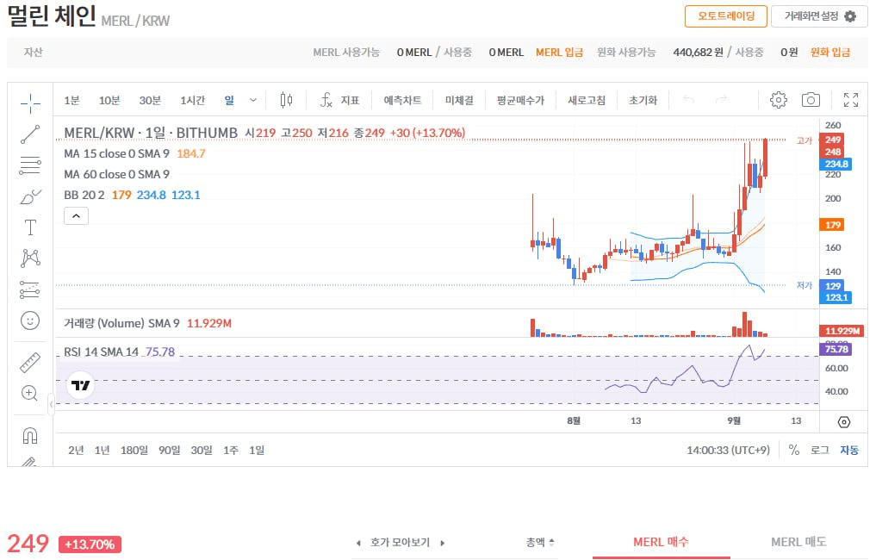
Task: Go to previous 호가 모아보기 option
Action: (358, 543)
